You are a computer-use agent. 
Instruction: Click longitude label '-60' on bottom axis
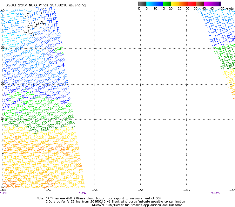(3, 190)
